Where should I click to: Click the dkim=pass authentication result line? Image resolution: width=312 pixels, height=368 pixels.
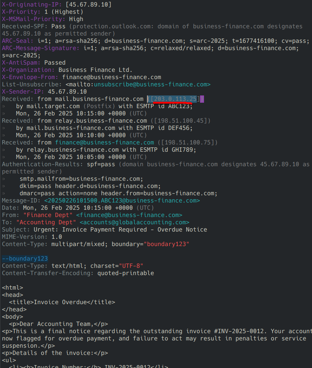click(x=90, y=186)
